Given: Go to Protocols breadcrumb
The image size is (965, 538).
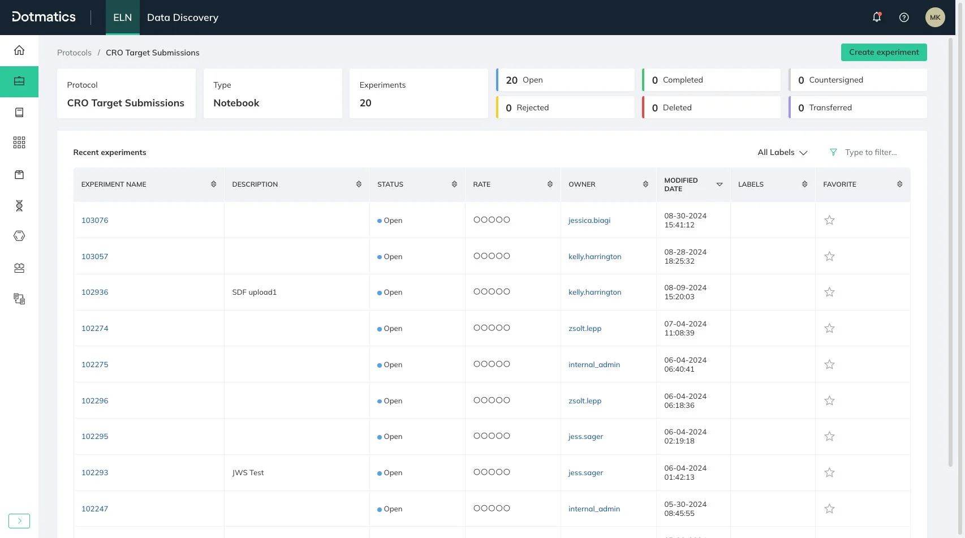Looking at the screenshot, I should tap(74, 53).
